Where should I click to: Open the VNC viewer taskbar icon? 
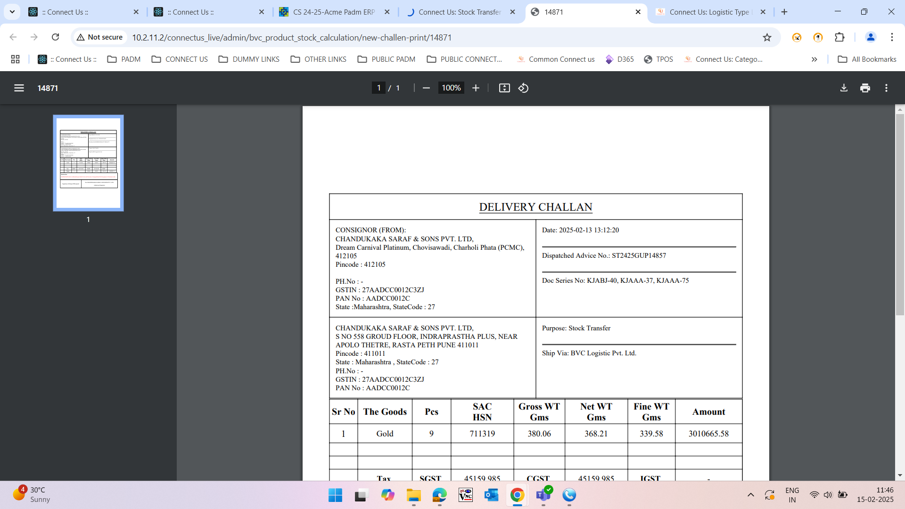point(465,495)
